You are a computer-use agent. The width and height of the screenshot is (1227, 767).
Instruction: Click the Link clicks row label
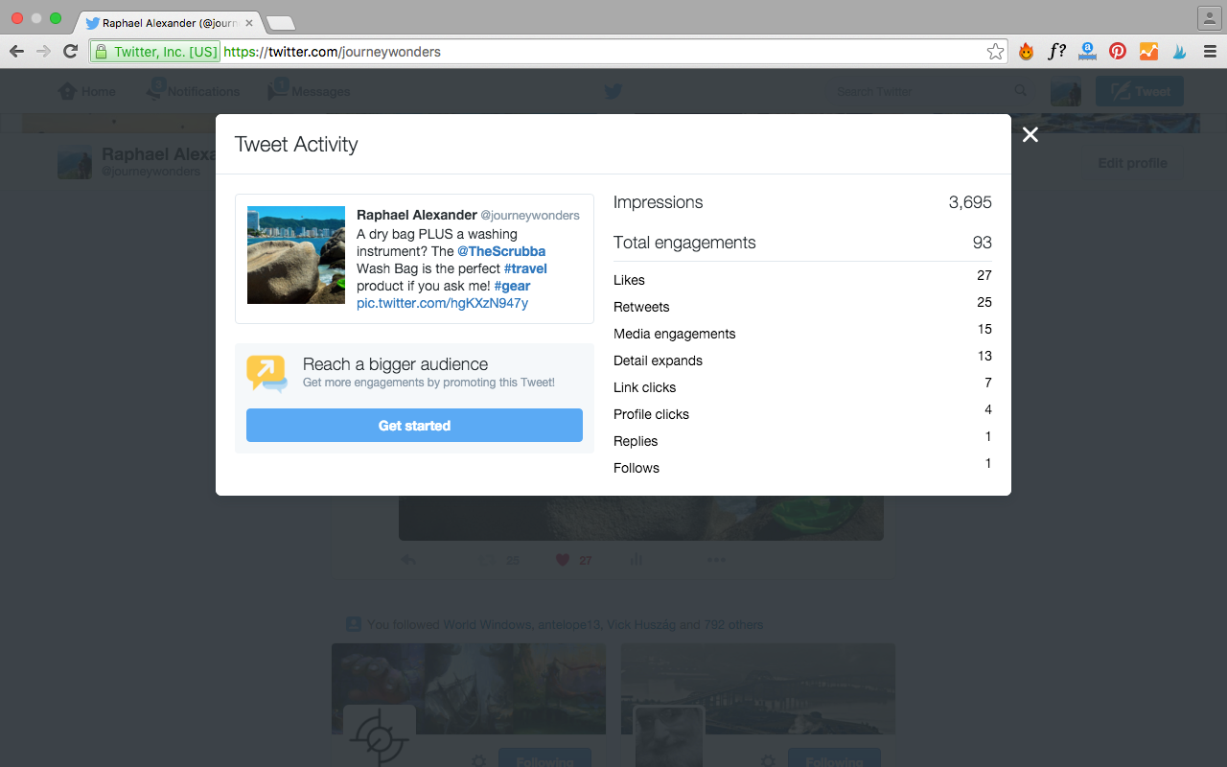(x=644, y=387)
